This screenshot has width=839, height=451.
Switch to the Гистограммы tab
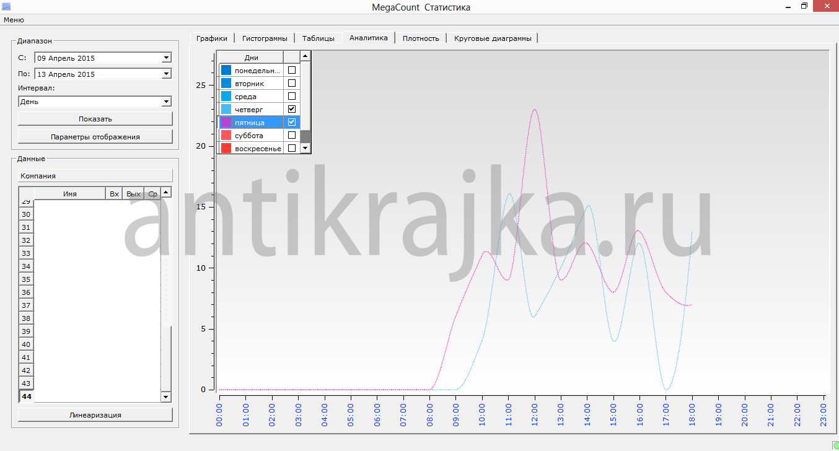pos(265,38)
